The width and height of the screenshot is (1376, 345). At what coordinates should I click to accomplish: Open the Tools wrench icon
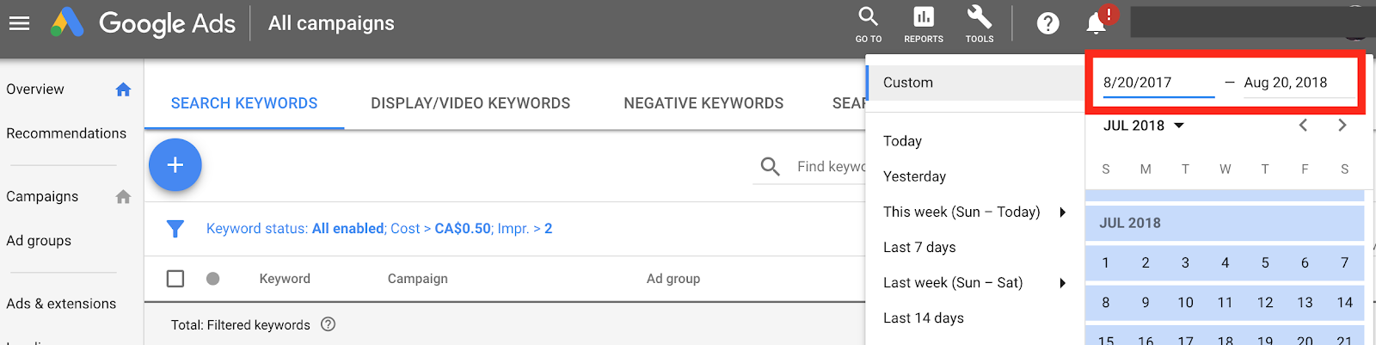979,23
